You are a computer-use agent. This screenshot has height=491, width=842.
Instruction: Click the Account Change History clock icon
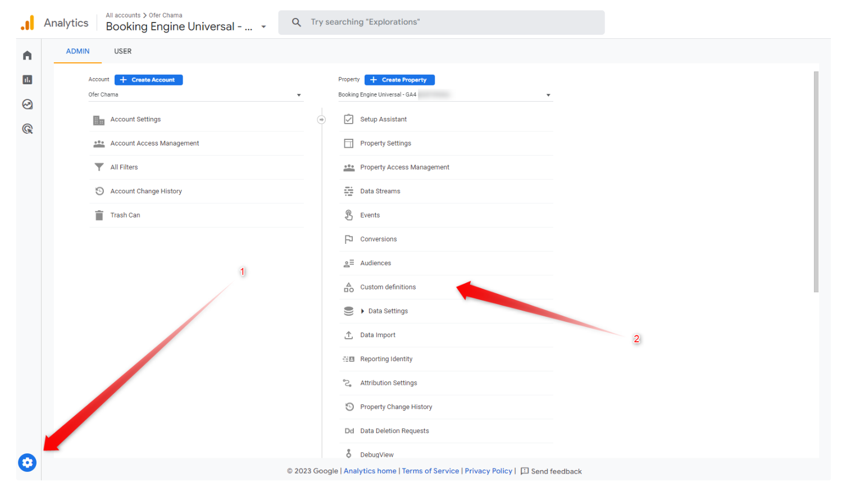point(99,191)
